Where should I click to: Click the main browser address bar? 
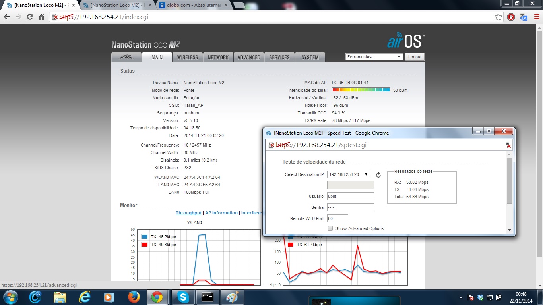coord(276,17)
